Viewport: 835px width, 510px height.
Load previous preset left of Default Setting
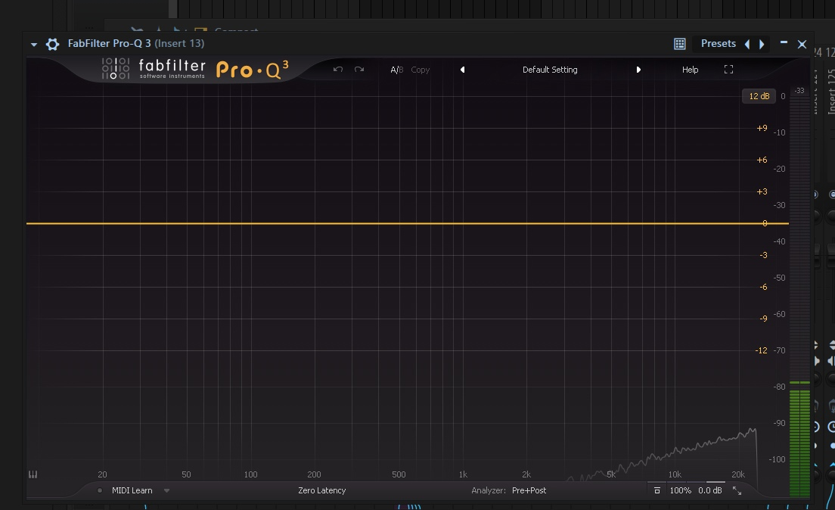click(462, 70)
